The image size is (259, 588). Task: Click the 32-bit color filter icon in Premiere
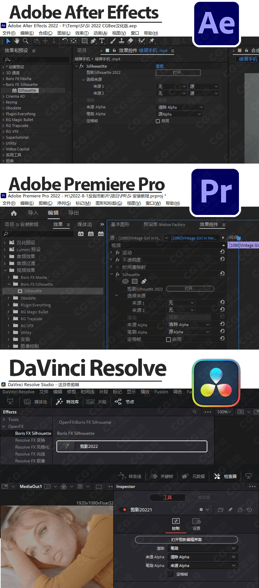click(91, 234)
